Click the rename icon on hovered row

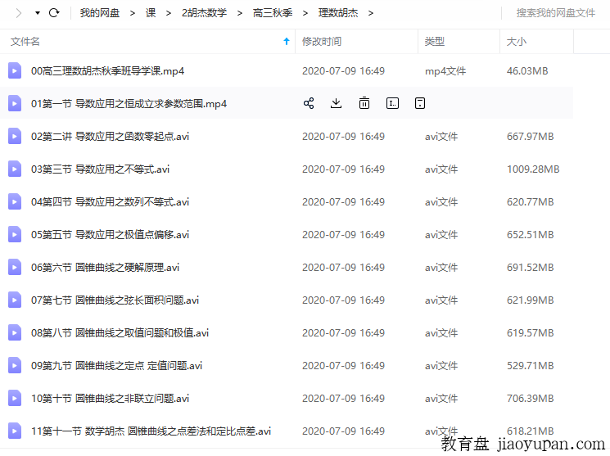click(x=392, y=103)
